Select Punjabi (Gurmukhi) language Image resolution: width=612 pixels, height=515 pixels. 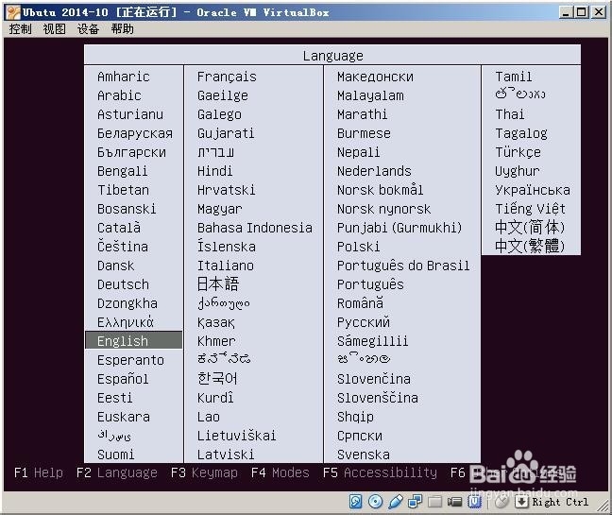pyautogui.click(x=399, y=228)
